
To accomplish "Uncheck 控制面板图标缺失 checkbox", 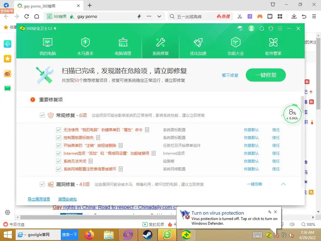I will (59, 137).
